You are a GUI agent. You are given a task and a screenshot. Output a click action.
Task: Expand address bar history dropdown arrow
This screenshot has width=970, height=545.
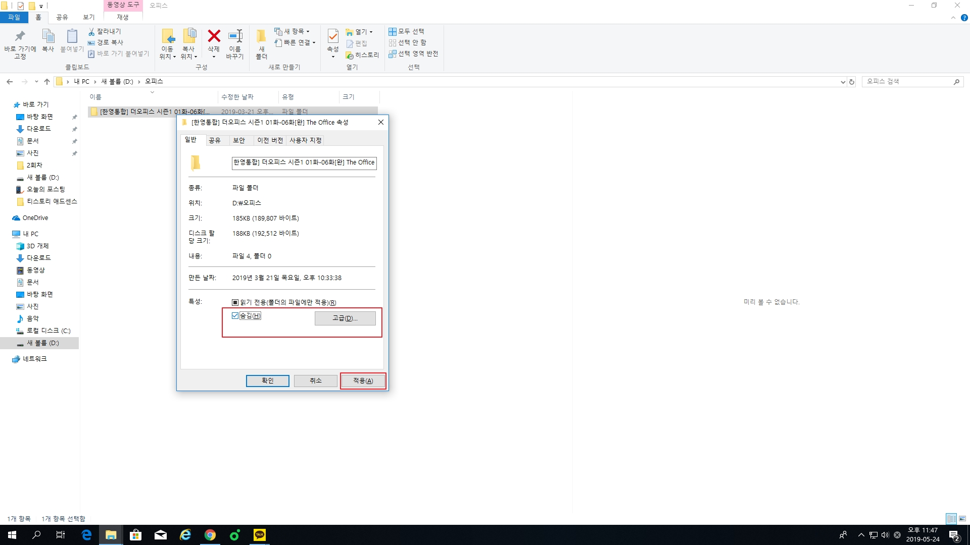[843, 82]
